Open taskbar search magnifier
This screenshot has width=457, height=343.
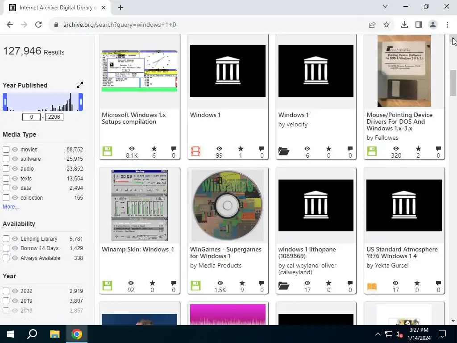(x=32, y=334)
